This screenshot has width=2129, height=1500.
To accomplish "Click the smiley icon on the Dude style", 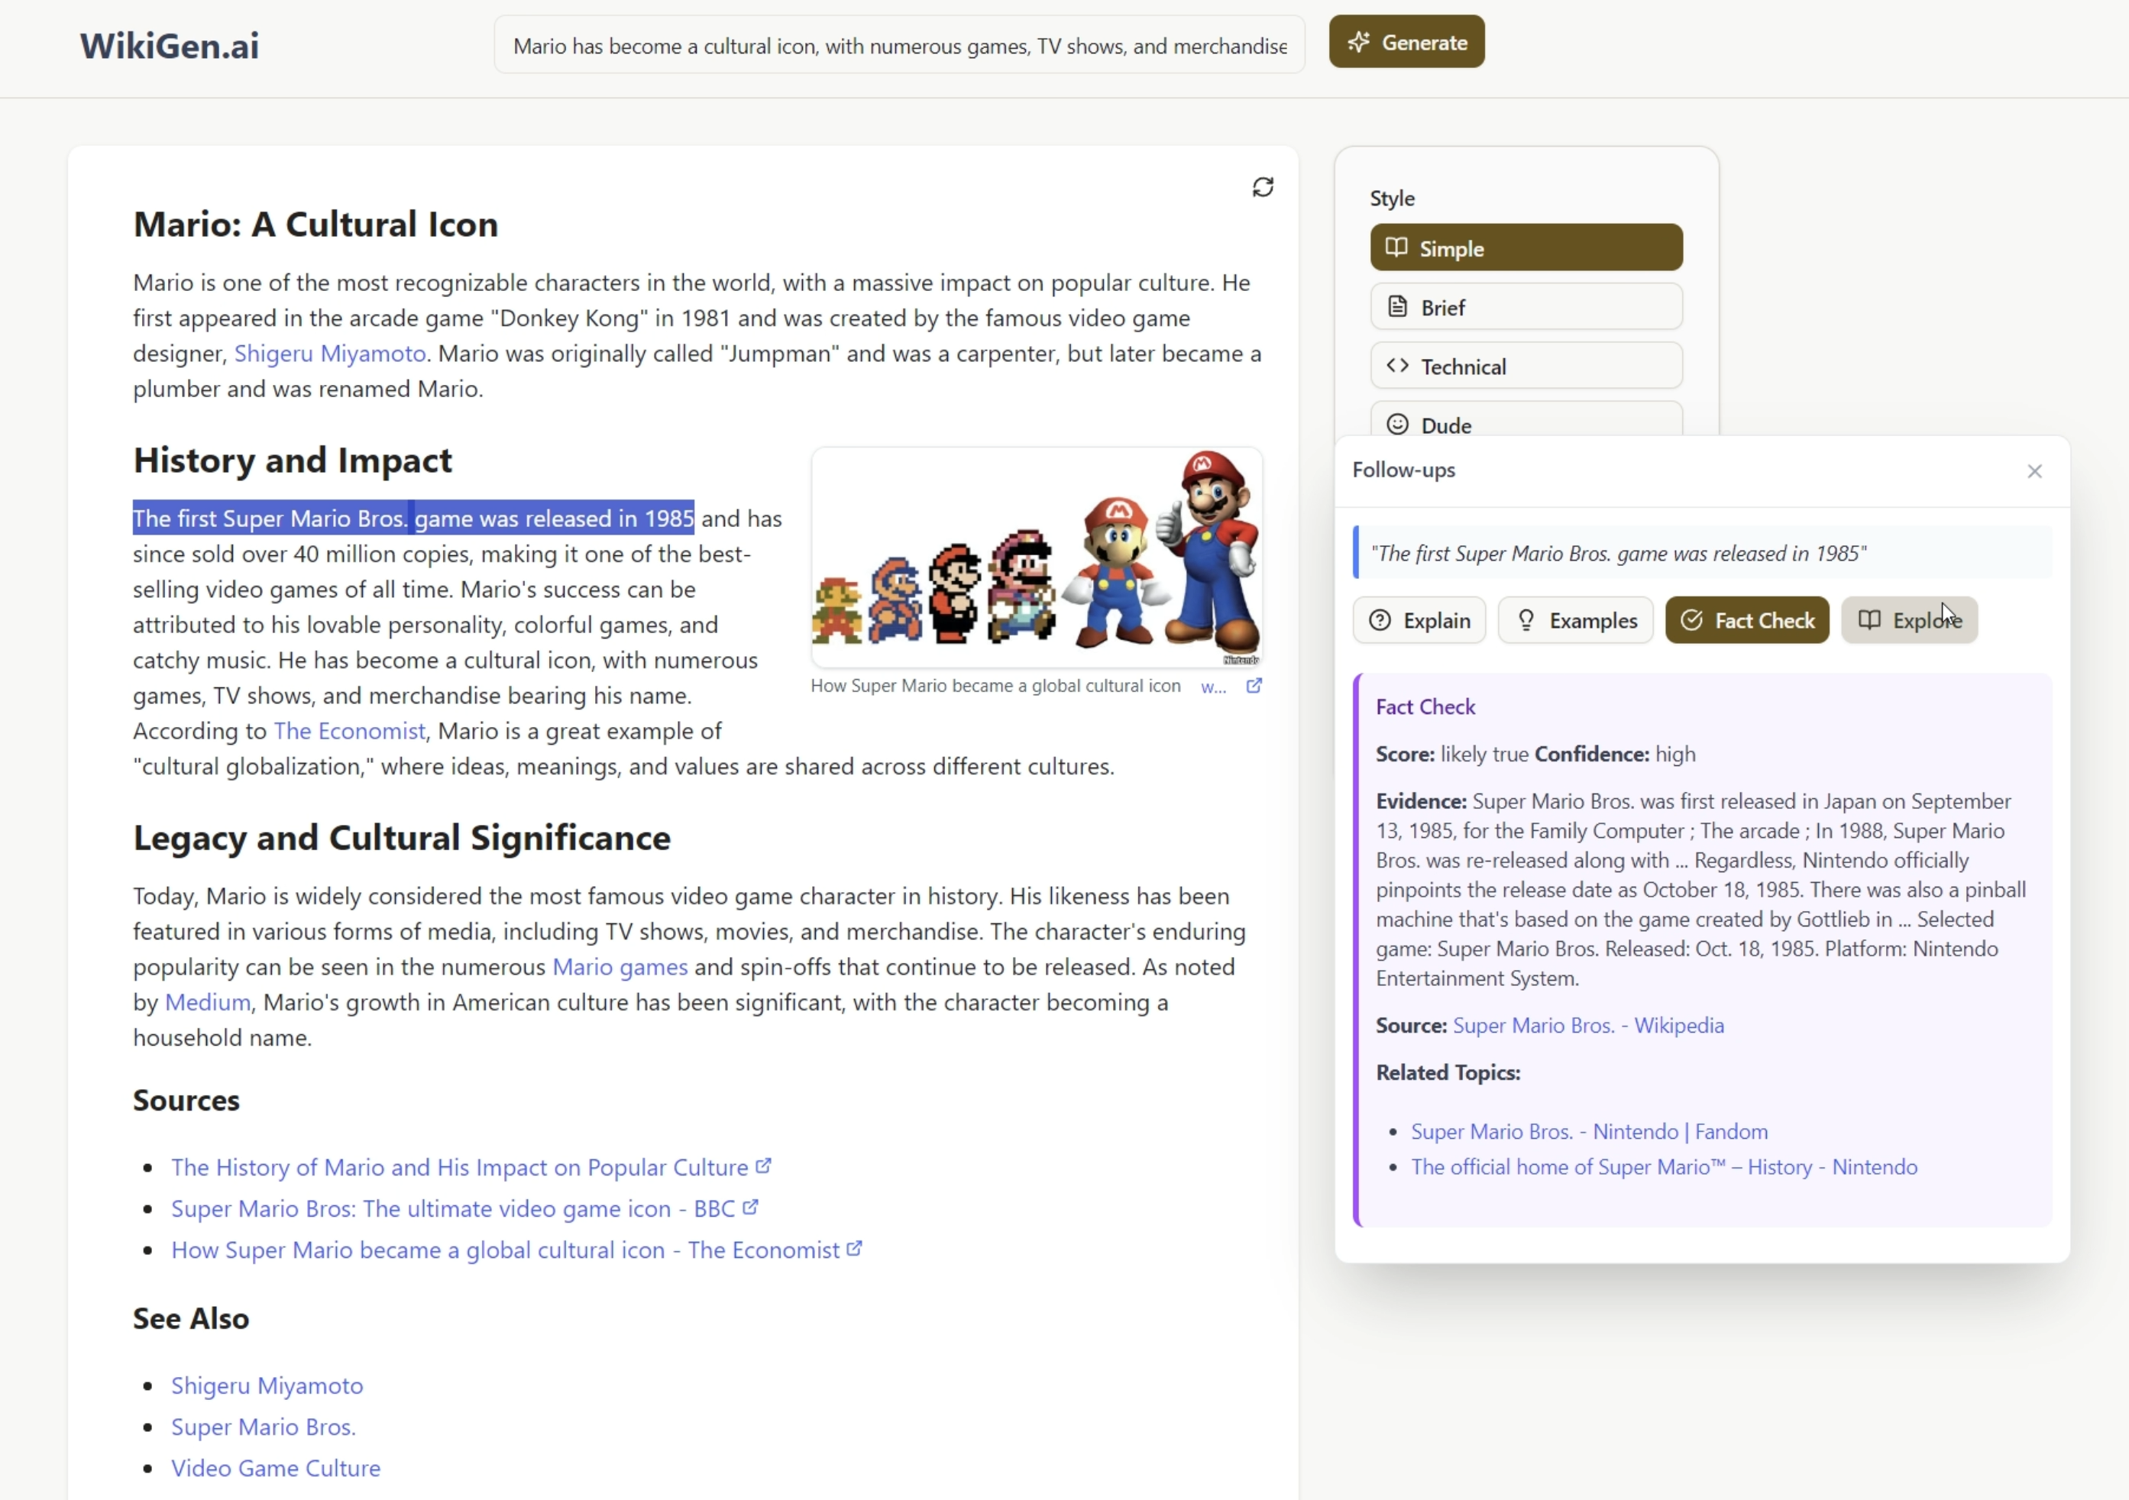I will (x=1398, y=424).
